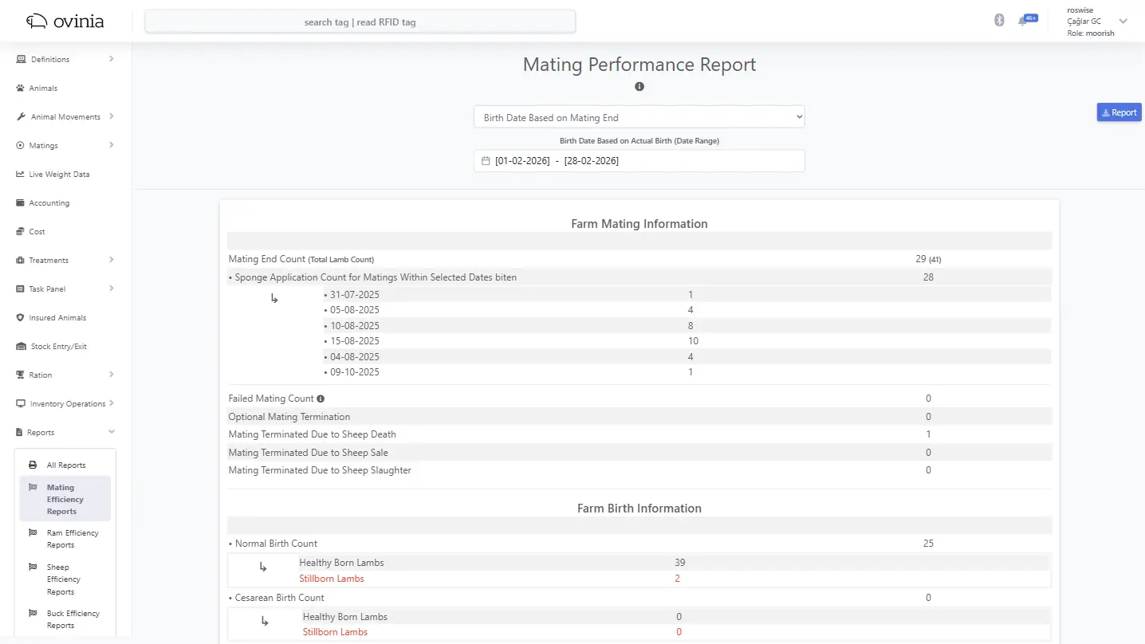Click the birth date range field
Image resolution: width=1145 pixels, height=644 pixels.
point(639,160)
